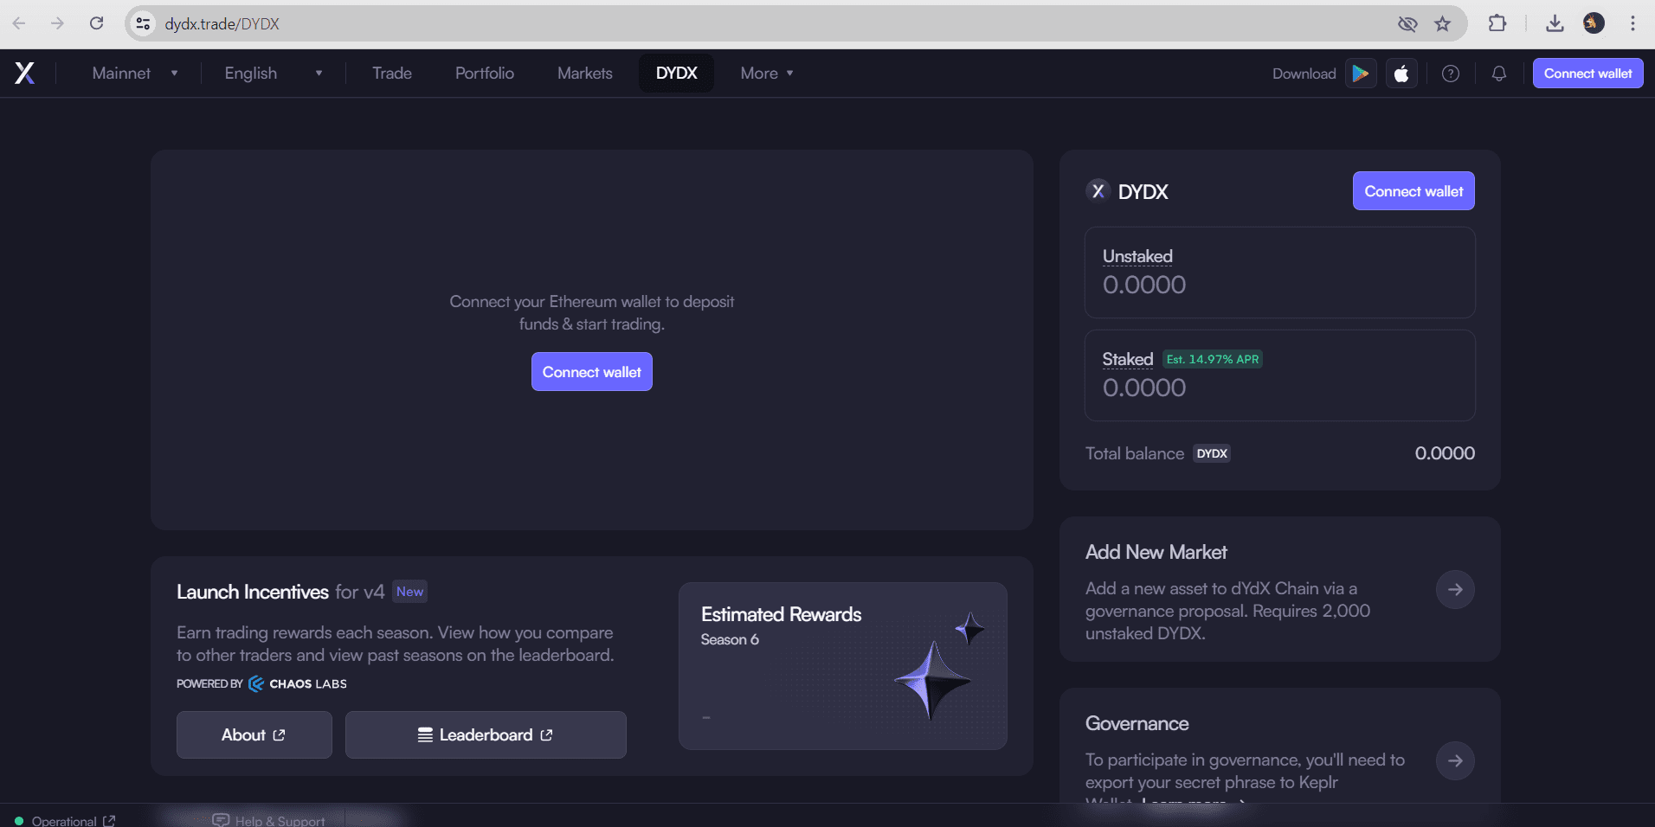Viewport: 1655px width, 827px height.
Task: Click the Est. 14.97% APR badge
Action: (1213, 359)
